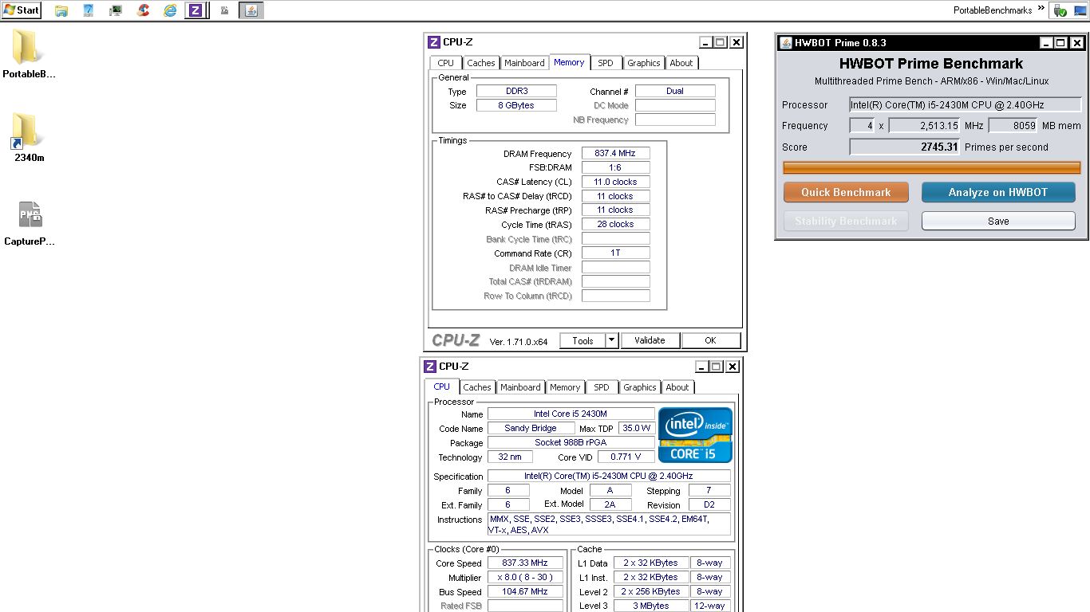Open Internet Explorer from the taskbar
The image size is (1090, 612).
coord(170,10)
